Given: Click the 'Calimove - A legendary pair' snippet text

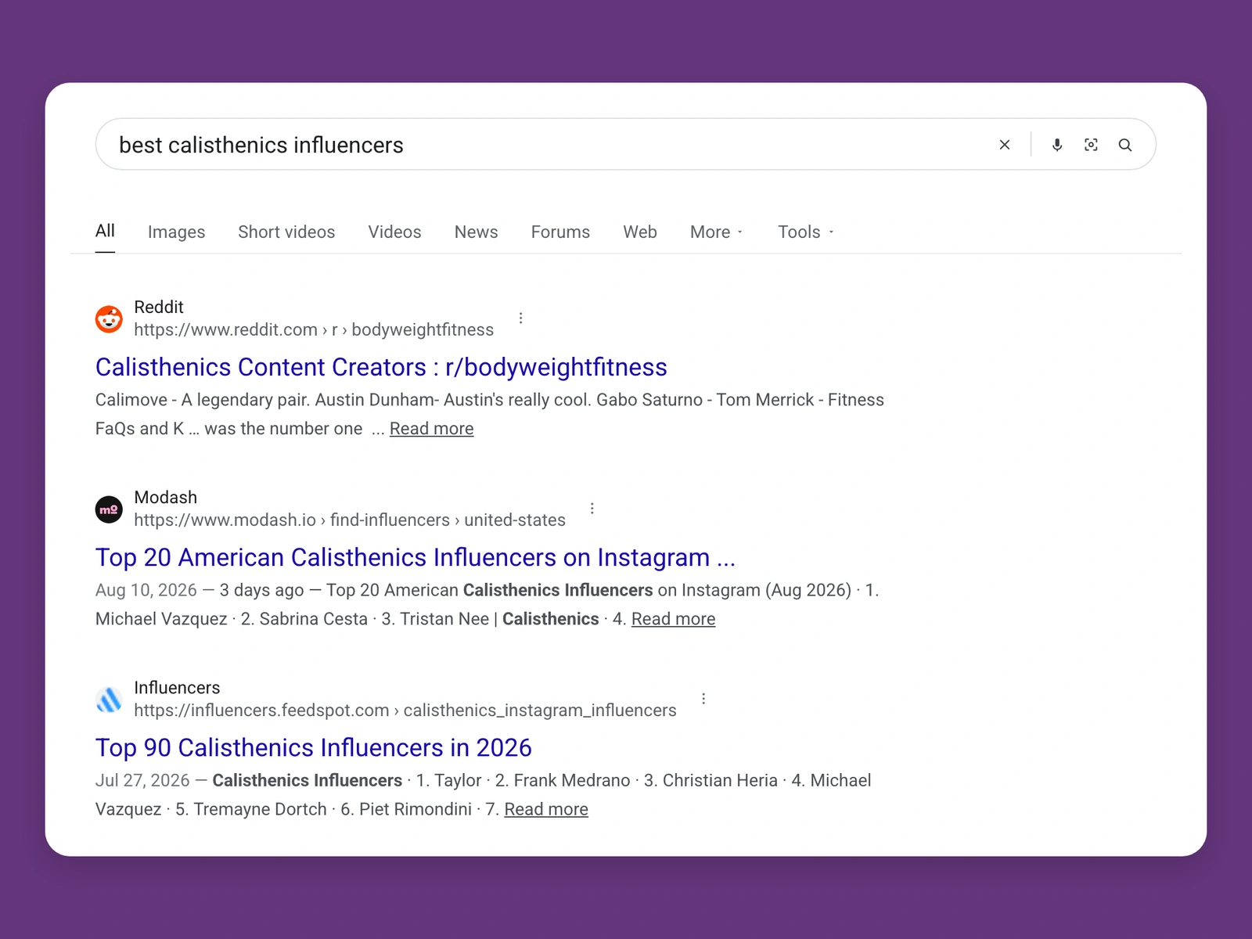Looking at the screenshot, I should tap(203, 400).
